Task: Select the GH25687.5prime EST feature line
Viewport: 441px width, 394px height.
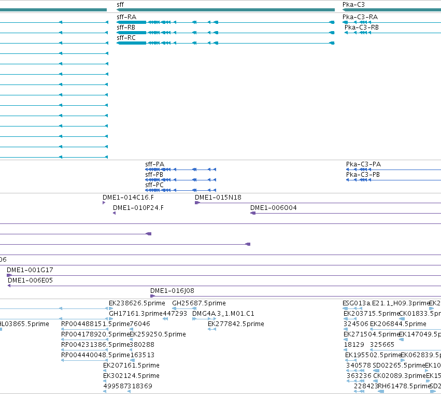Action: point(184,308)
